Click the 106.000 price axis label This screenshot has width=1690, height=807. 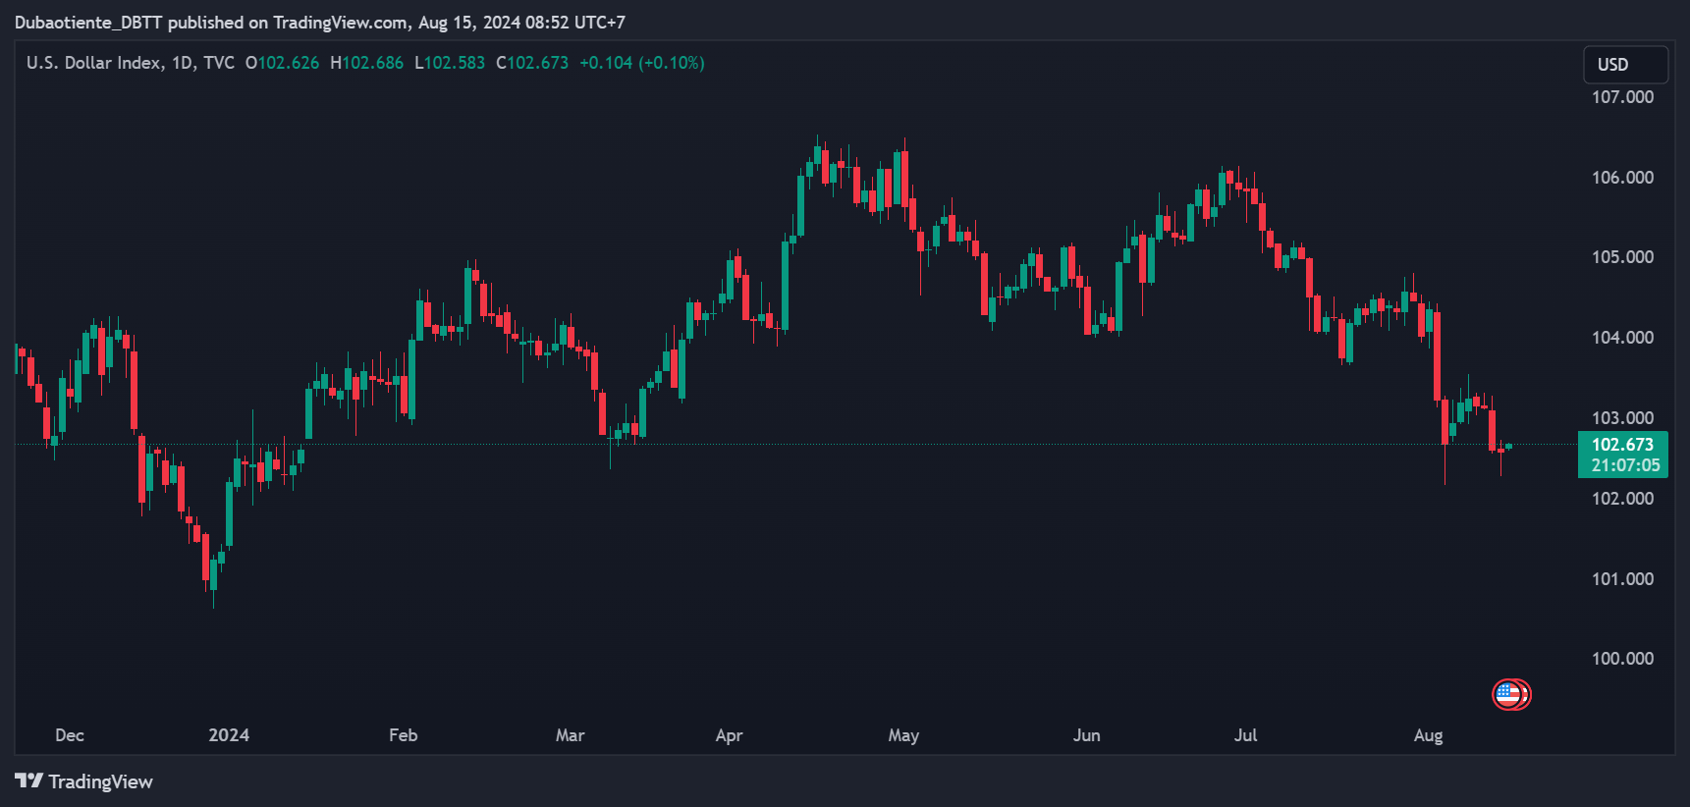coord(1622,178)
